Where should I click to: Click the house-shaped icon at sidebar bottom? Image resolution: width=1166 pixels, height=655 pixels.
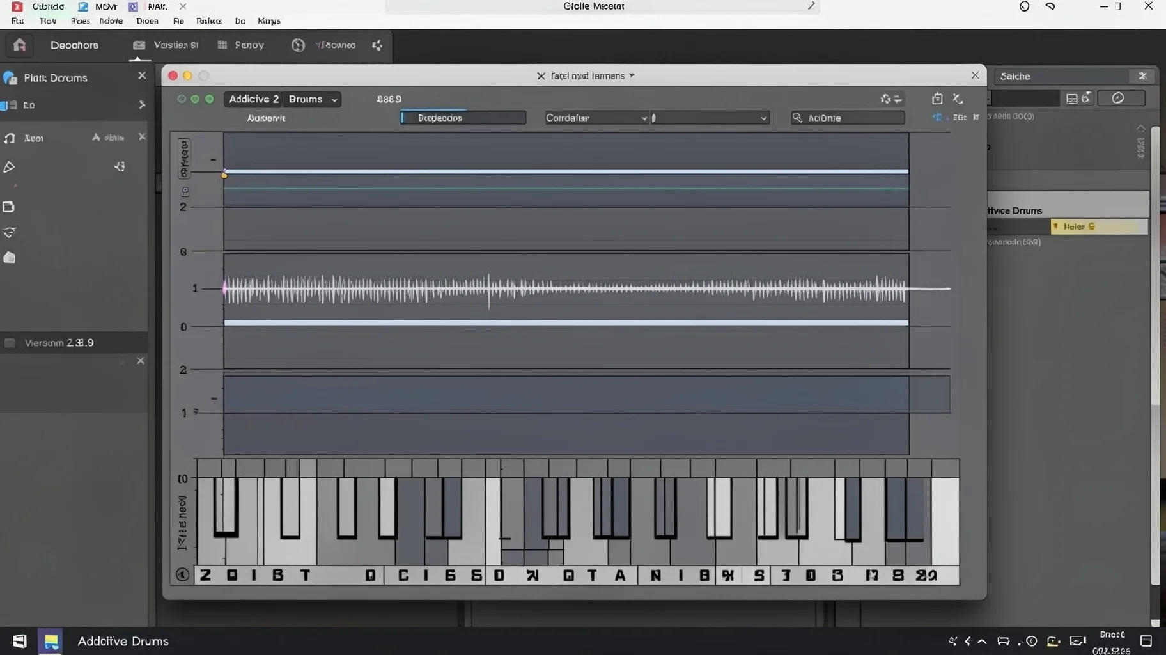tap(9, 257)
